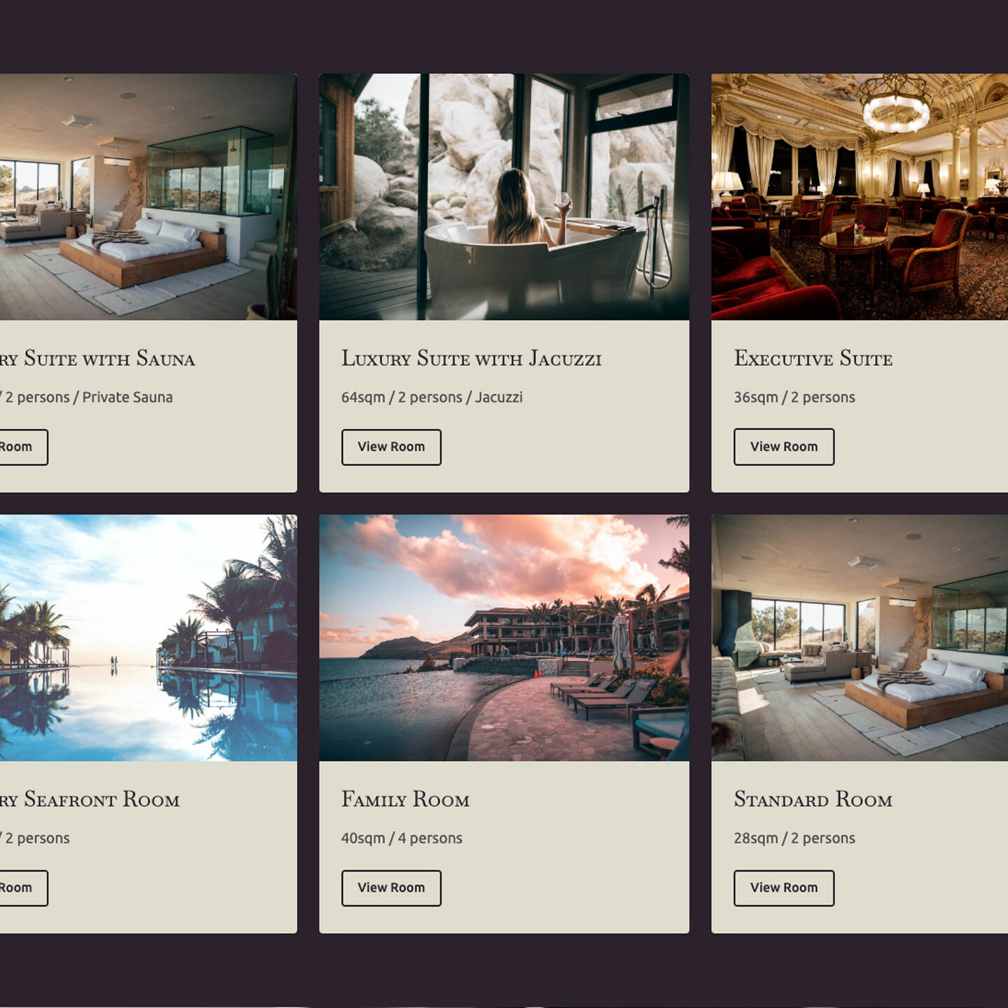The width and height of the screenshot is (1008, 1008).
Task: Open the Standard Room title link
Action: 813,799
